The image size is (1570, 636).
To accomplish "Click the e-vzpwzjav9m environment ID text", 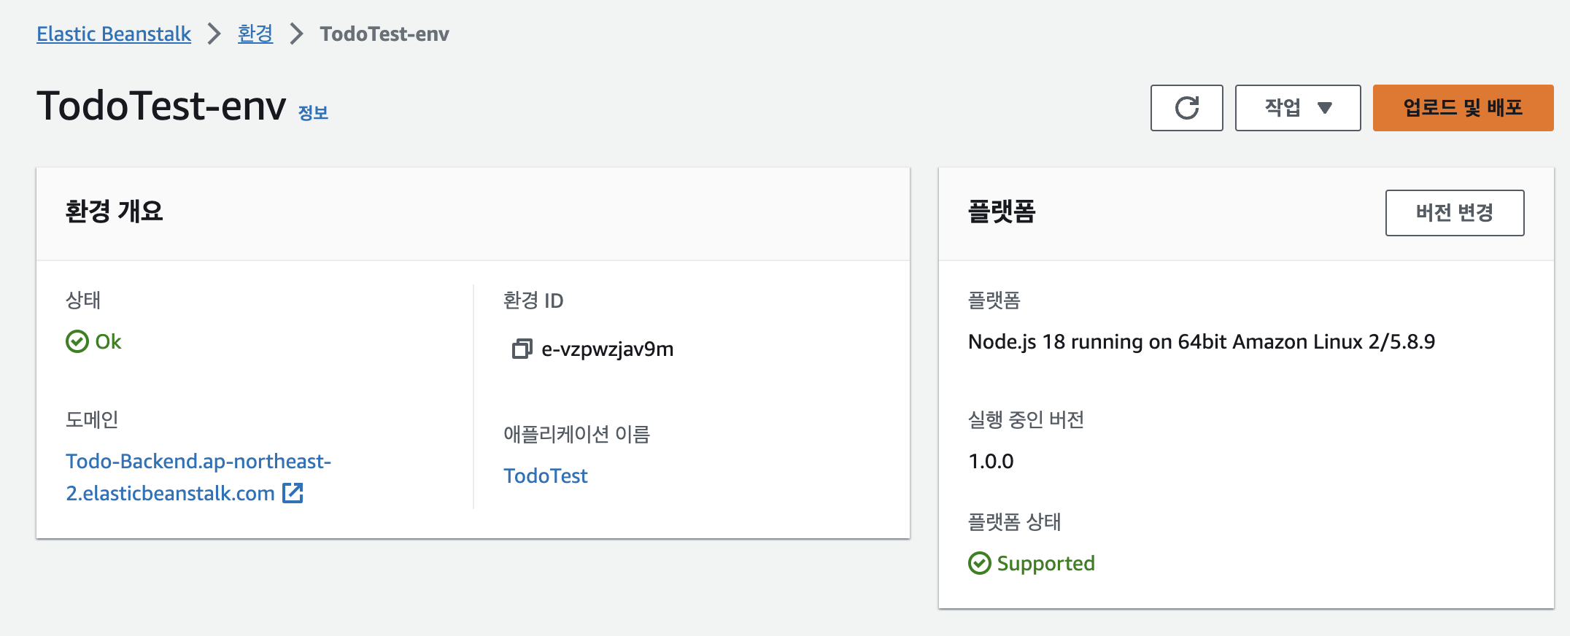I will [607, 349].
